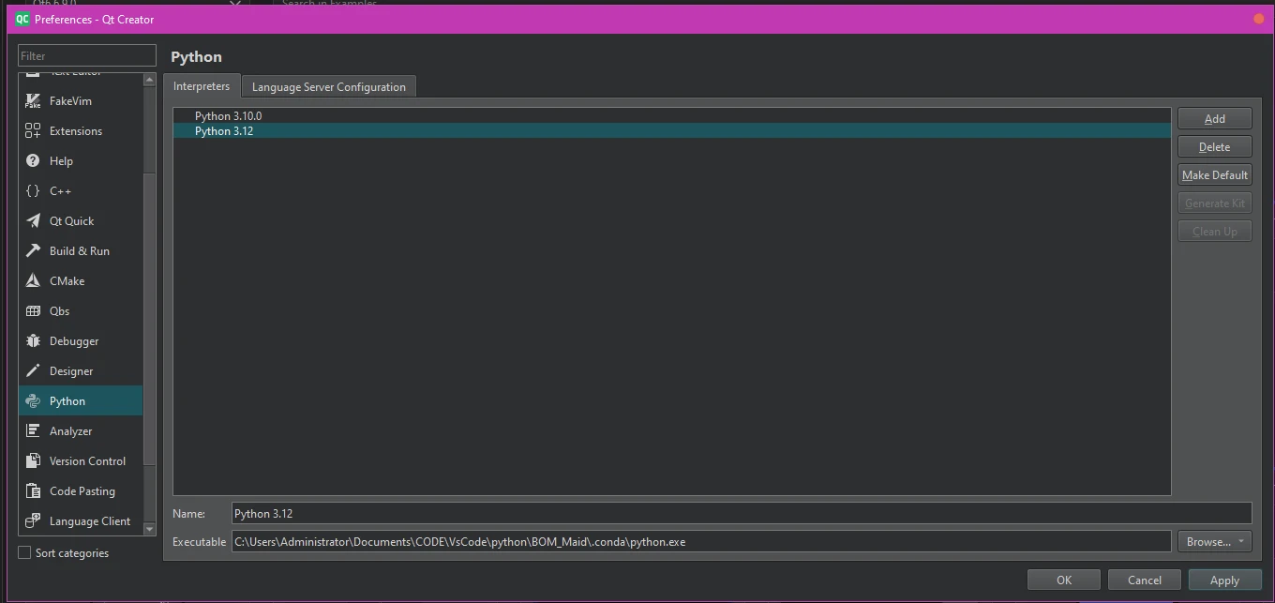This screenshot has height=603, width=1275.
Task: Open Build & Run hammer icon
Action: [33, 251]
